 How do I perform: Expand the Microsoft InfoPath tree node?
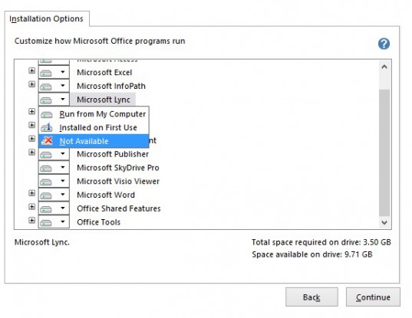(31, 84)
